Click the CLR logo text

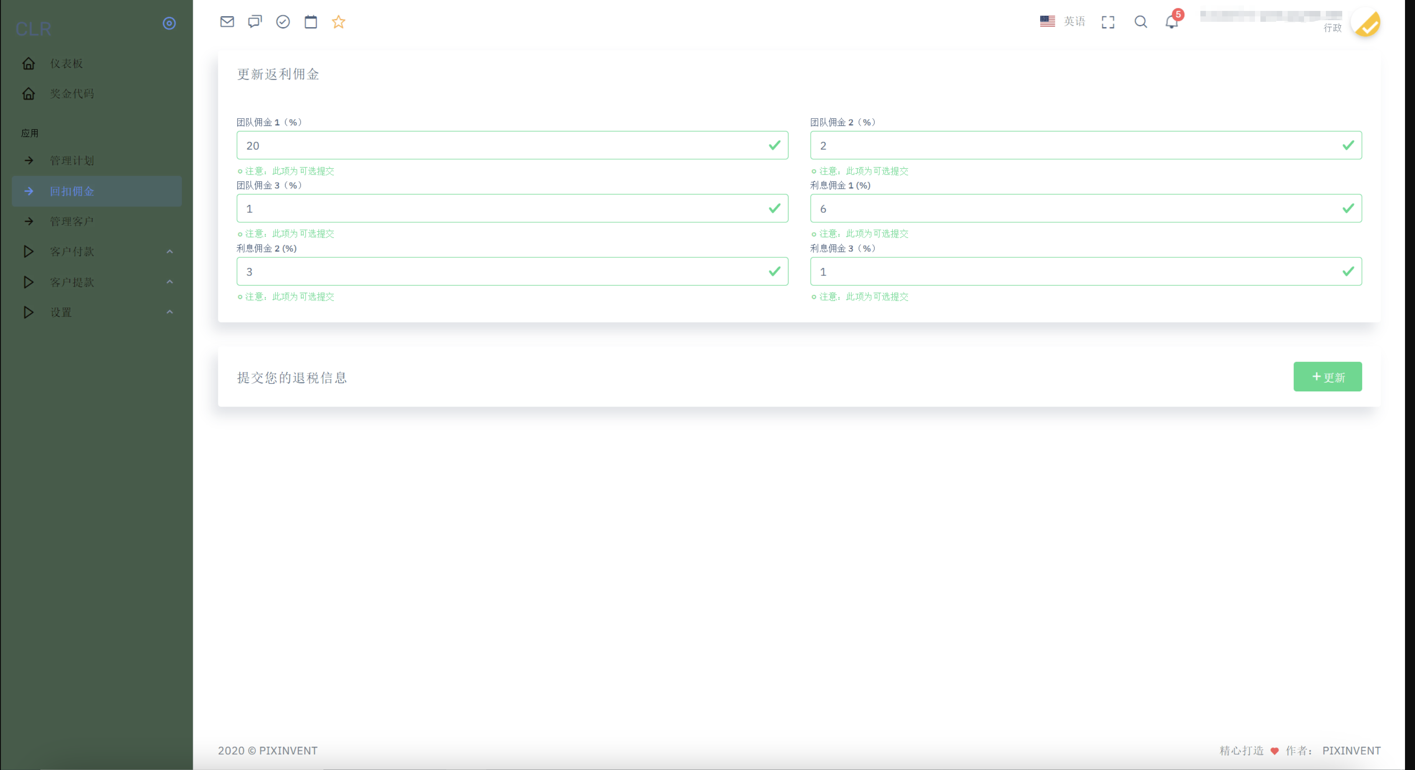pos(34,29)
